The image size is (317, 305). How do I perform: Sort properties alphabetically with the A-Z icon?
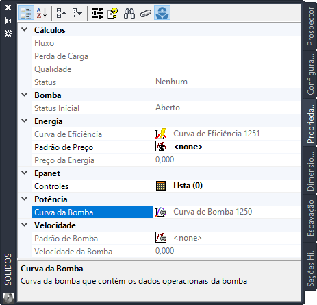(42, 13)
